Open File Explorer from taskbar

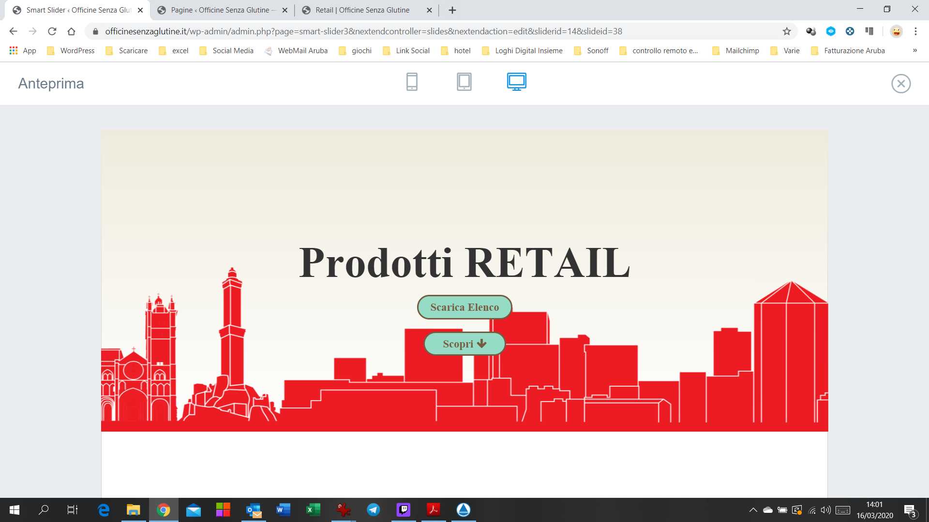(133, 510)
